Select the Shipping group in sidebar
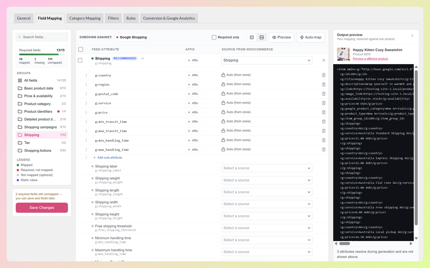Viewport: 430px width, 268px height. (x=42, y=135)
